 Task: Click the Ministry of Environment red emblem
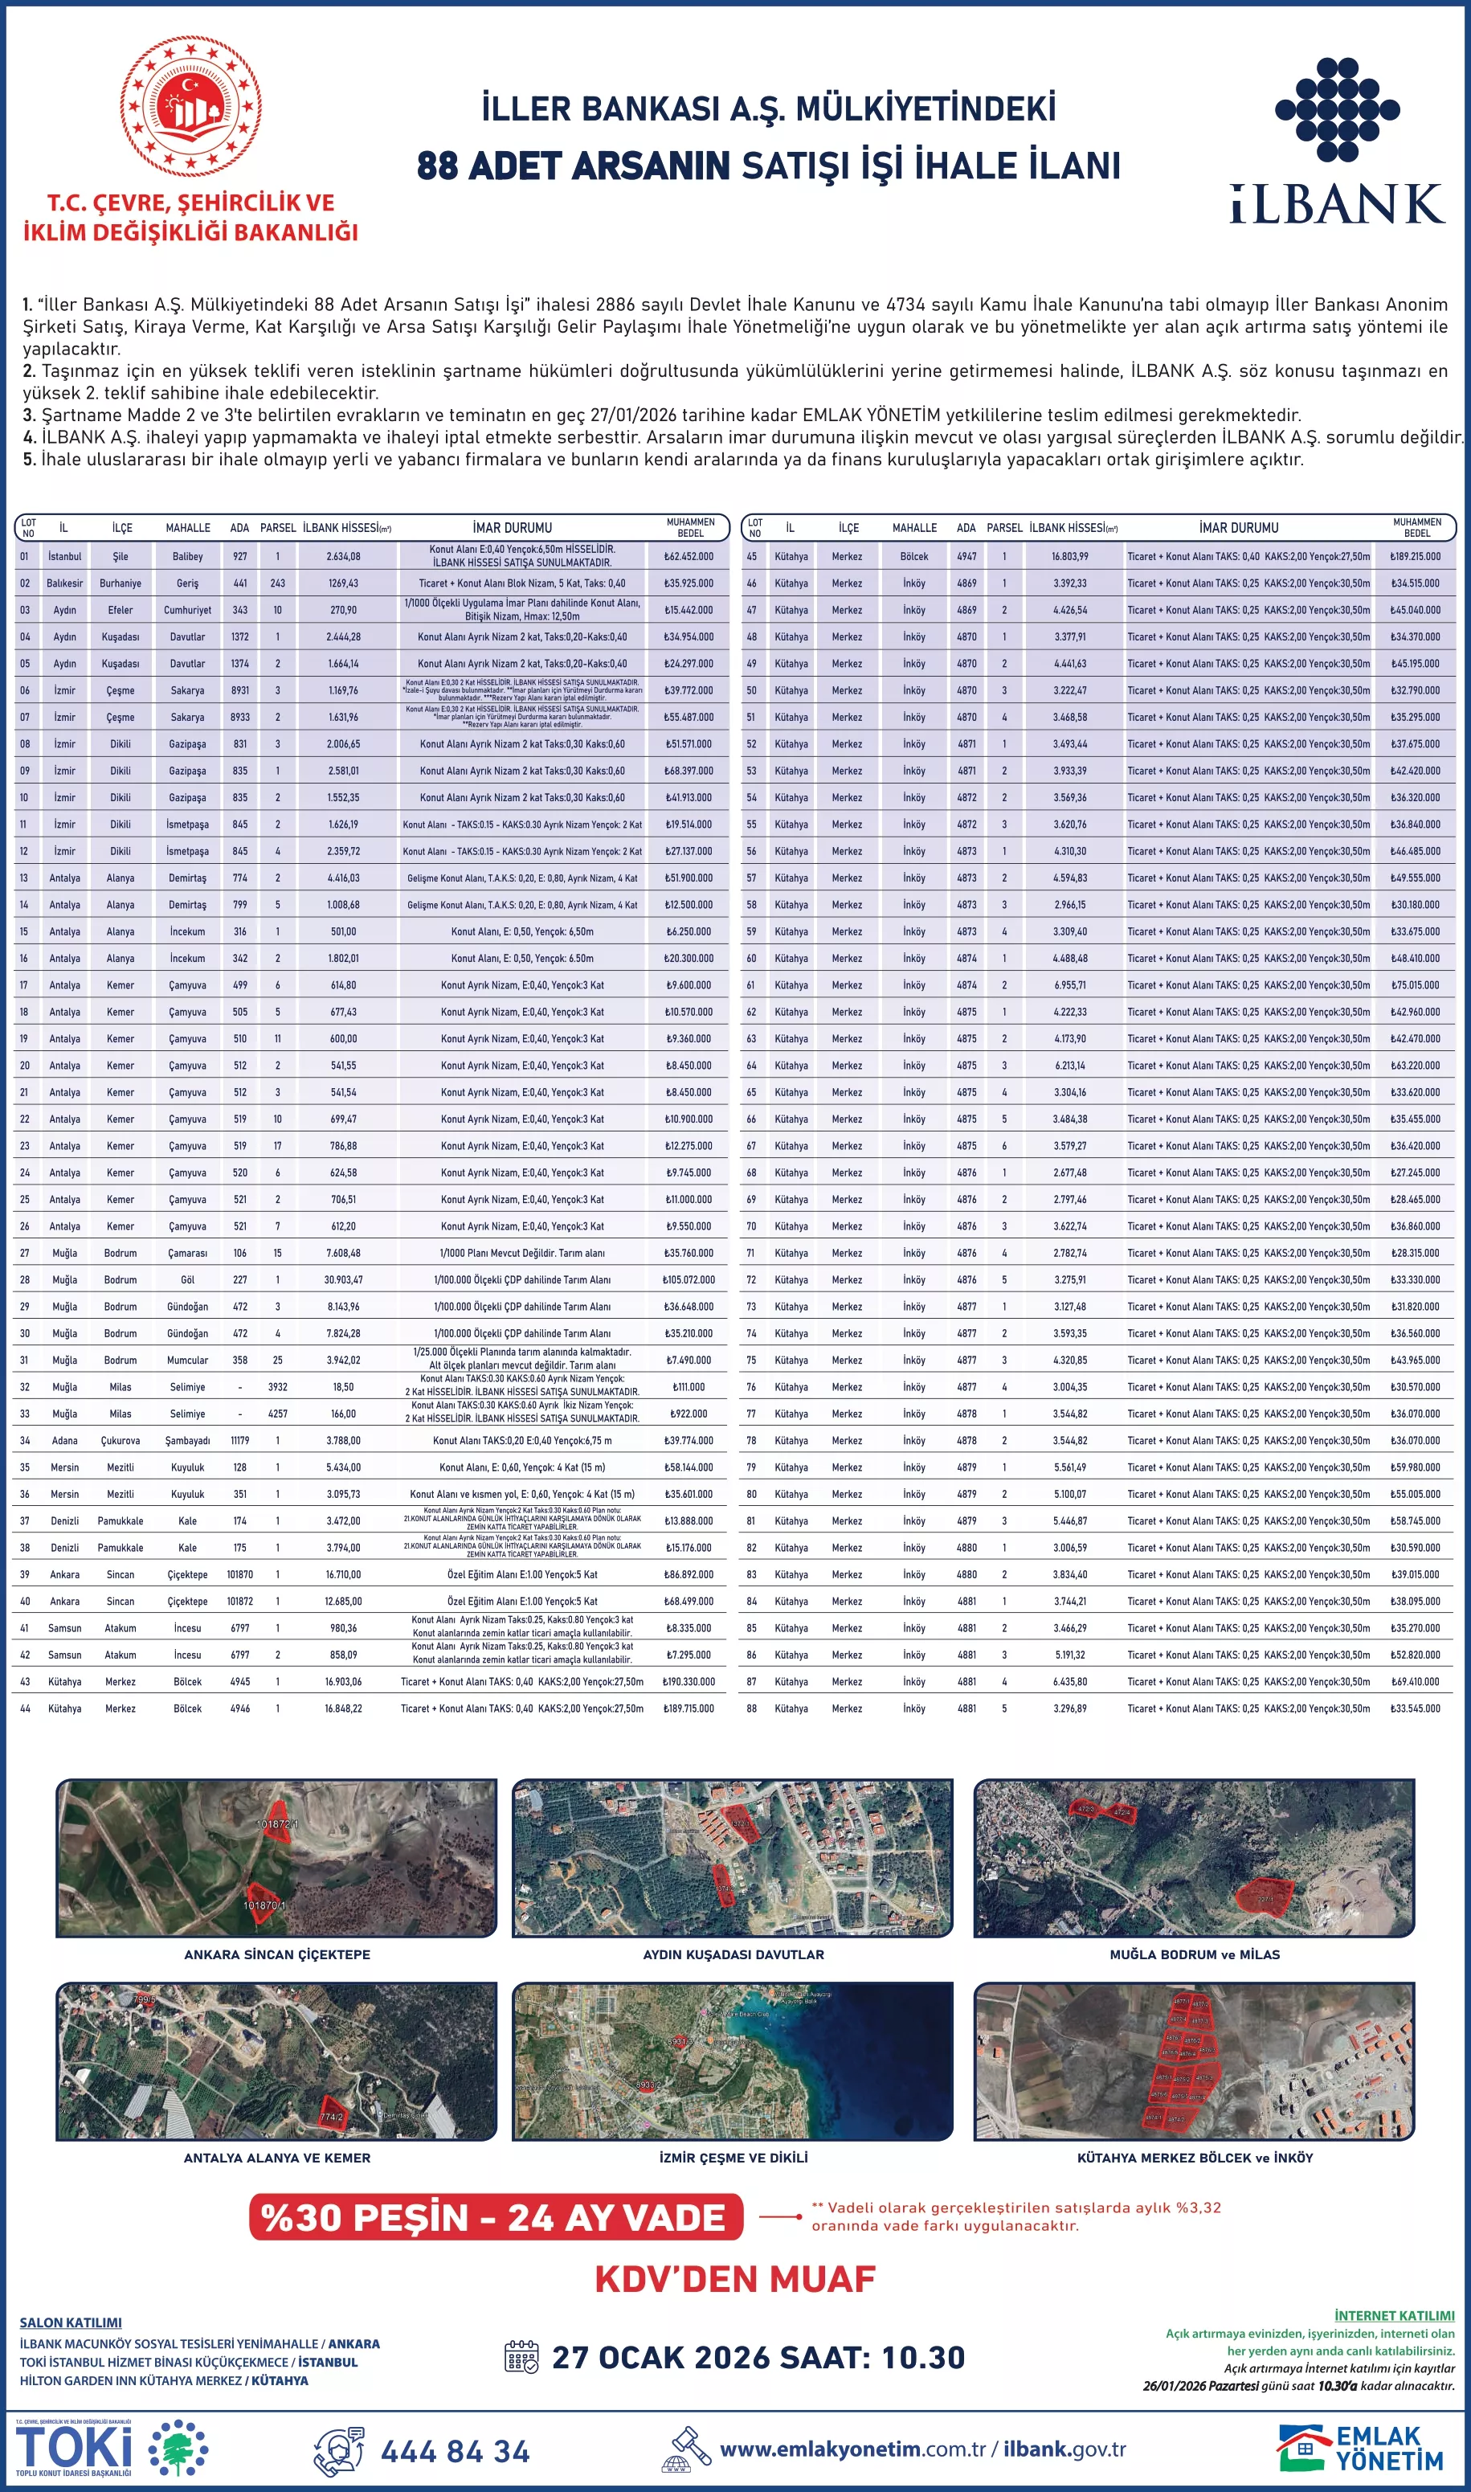[x=191, y=107]
